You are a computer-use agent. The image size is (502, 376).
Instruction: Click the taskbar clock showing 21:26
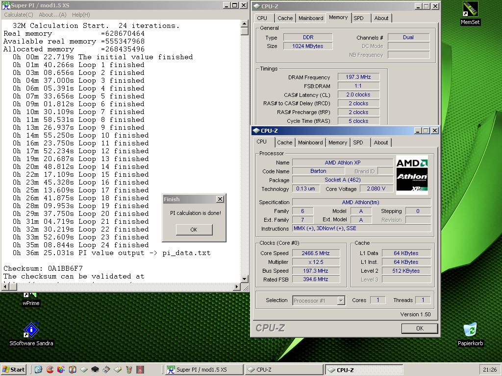[x=490, y=370]
